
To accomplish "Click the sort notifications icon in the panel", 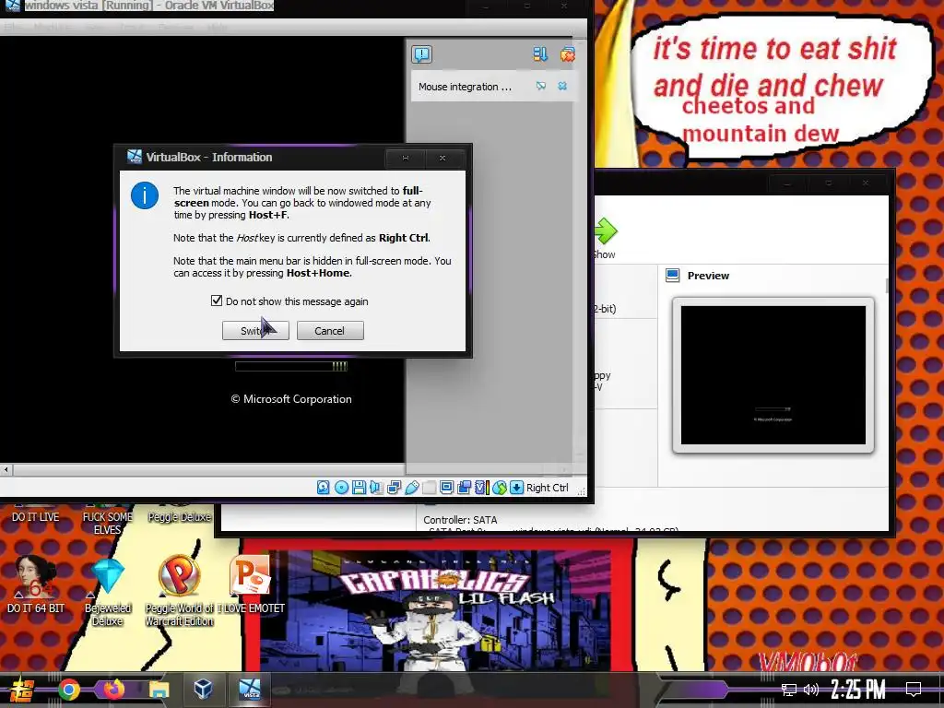I will 540,54.
